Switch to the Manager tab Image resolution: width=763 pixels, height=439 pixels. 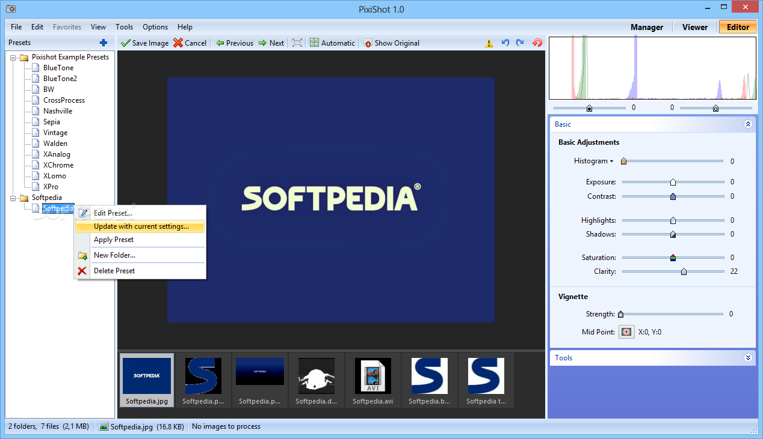coord(647,27)
